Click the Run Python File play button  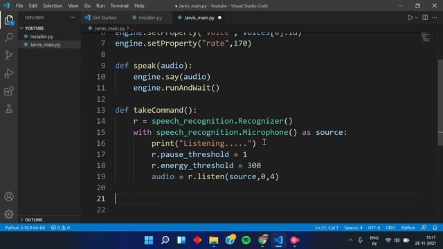point(410,17)
